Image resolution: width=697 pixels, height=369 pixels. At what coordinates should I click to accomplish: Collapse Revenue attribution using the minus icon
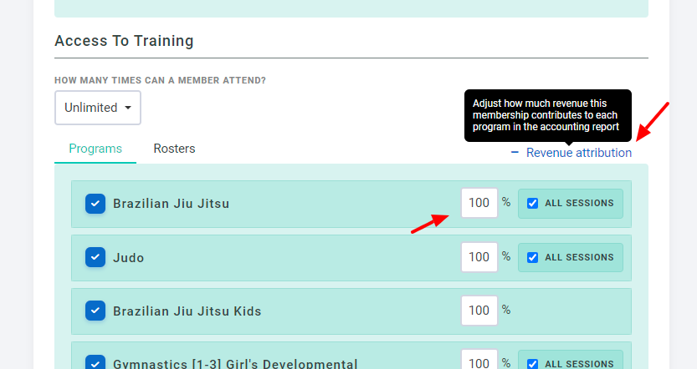click(515, 153)
